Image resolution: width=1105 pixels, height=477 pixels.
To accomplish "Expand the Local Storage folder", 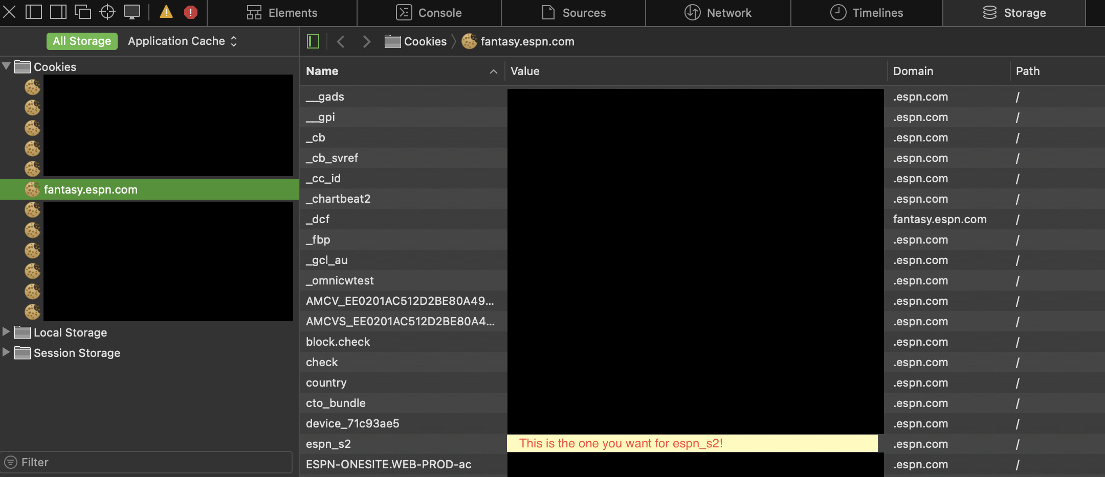I will pos(6,332).
